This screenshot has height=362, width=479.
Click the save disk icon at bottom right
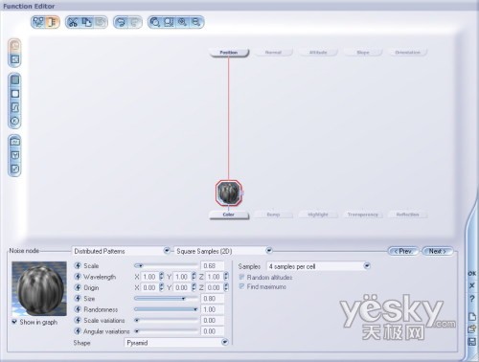click(x=472, y=342)
